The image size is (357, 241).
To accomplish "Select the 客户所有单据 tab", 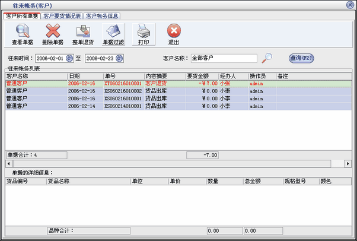I will (22, 16).
